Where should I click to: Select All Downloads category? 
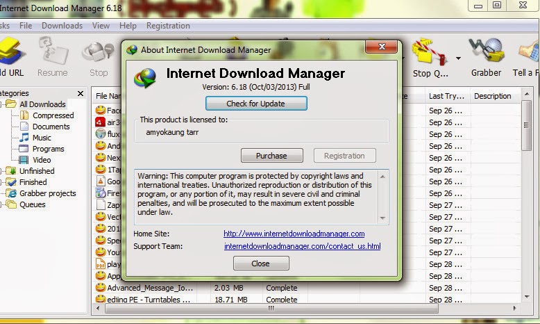pos(42,104)
